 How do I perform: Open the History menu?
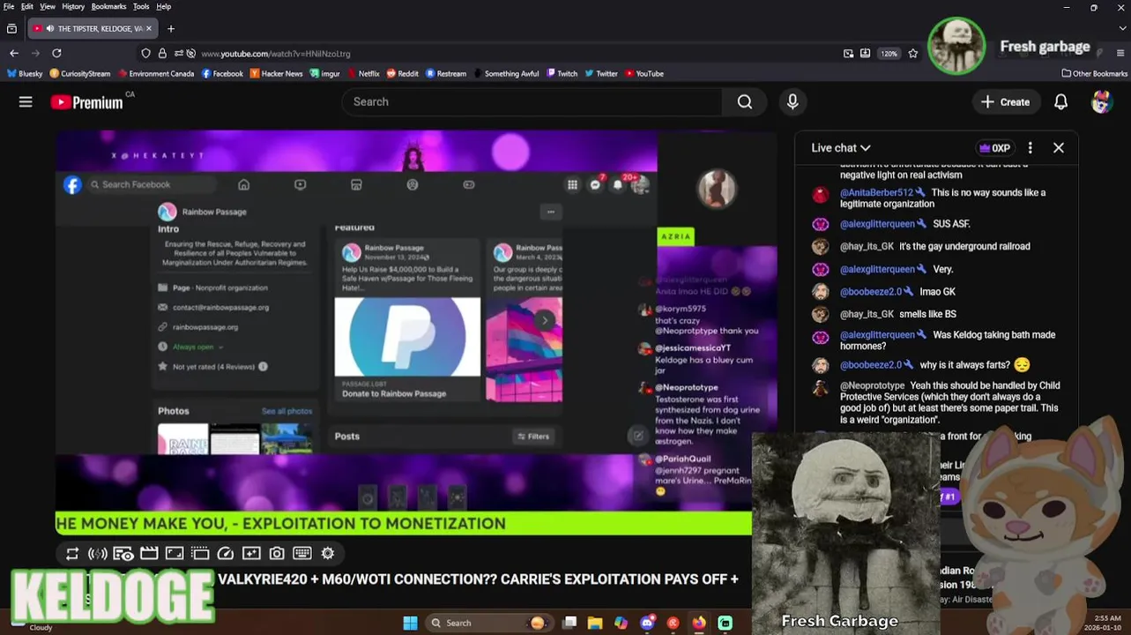coord(73,6)
